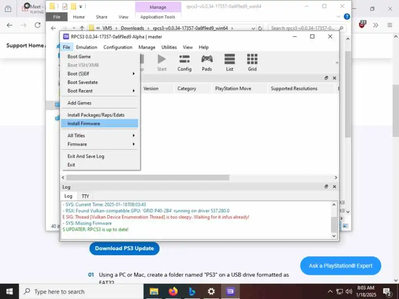Click the Downloads breadcrumb in File Explorer
Image resolution: width=399 pixels, height=299 pixels.
(132, 28)
